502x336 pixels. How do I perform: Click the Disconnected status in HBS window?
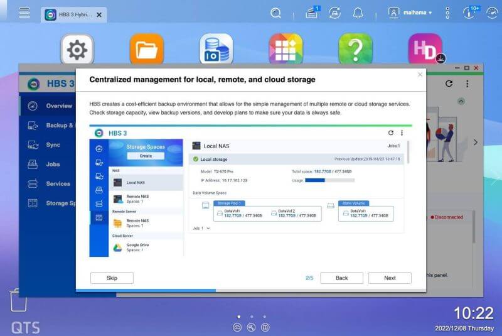coord(447,217)
